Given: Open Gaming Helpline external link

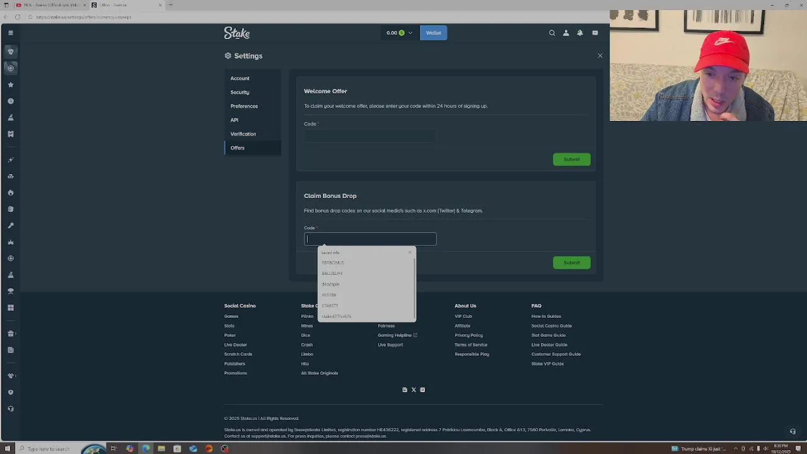Looking at the screenshot, I should tap(397, 335).
